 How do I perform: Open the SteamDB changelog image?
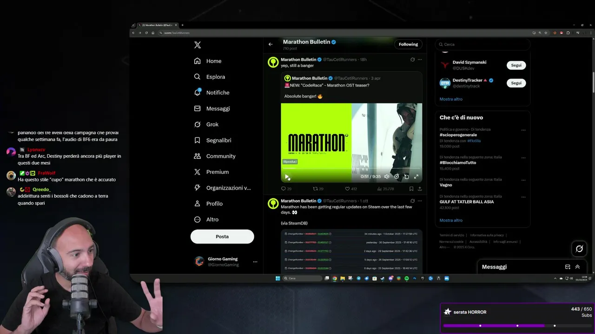click(x=351, y=251)
